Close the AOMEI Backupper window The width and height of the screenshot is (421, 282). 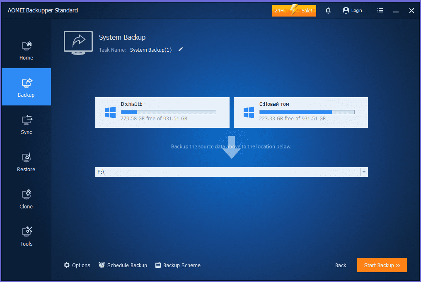(x=411, y=10)
